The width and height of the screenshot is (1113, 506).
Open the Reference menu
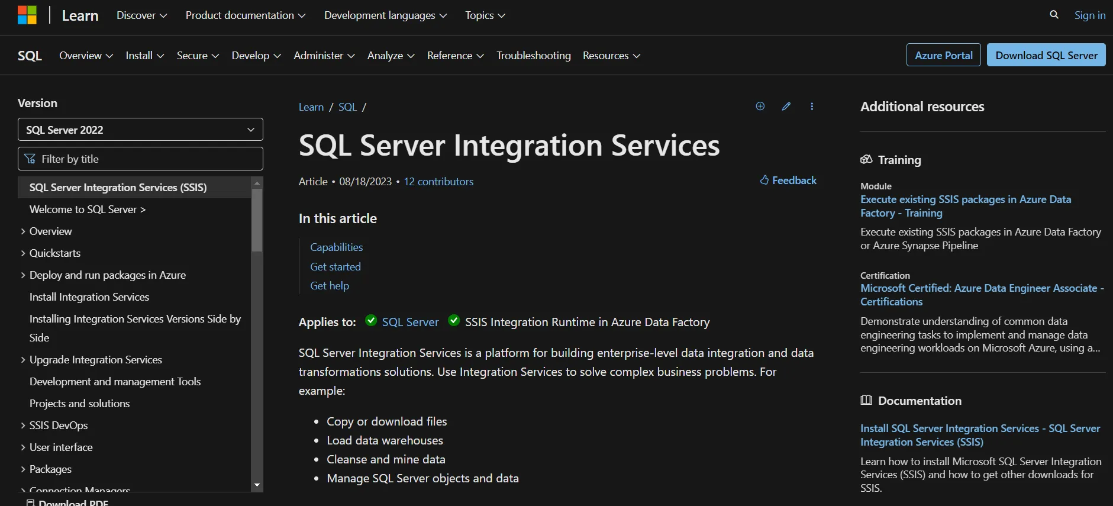point(456,56)
